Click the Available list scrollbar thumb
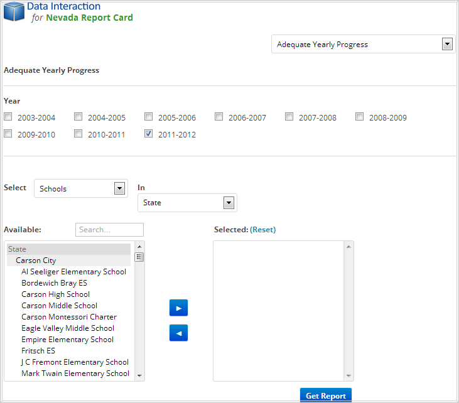The image size is (459, 403). point(139,257)
